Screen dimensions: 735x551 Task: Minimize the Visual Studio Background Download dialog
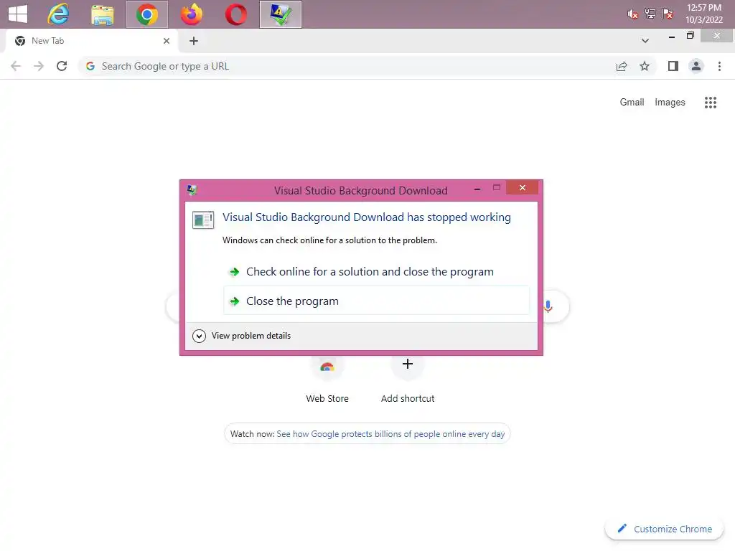click(477, 189)
